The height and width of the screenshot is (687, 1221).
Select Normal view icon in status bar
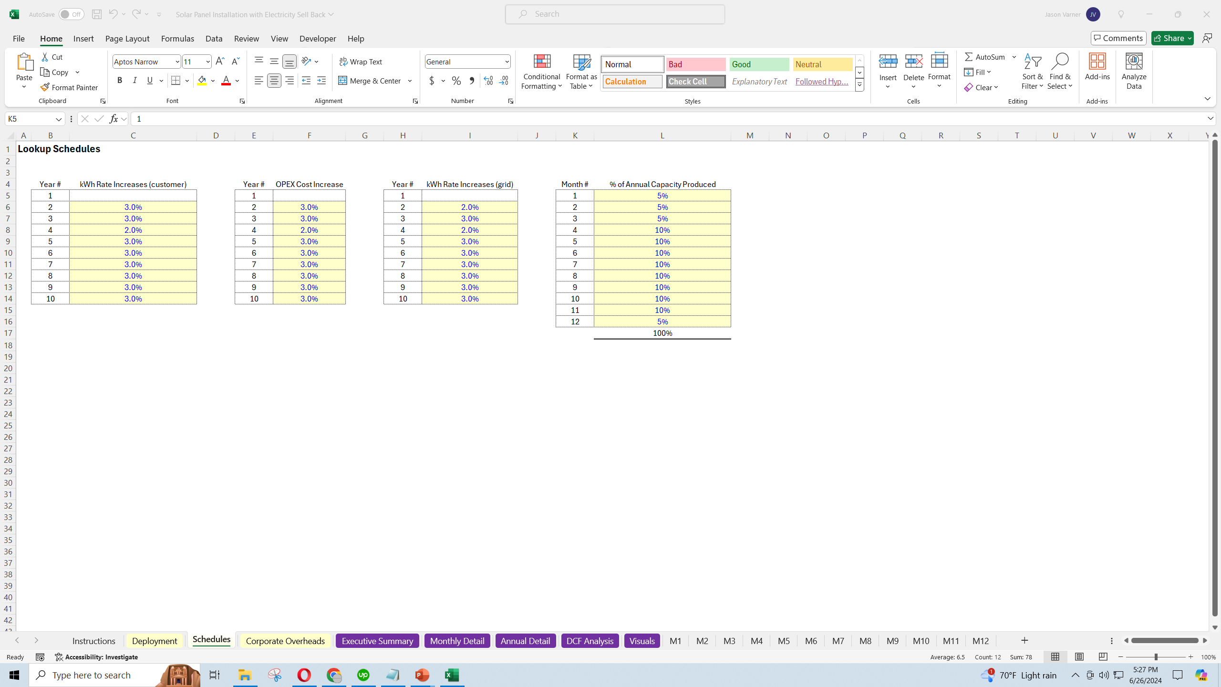point(1055,657)
